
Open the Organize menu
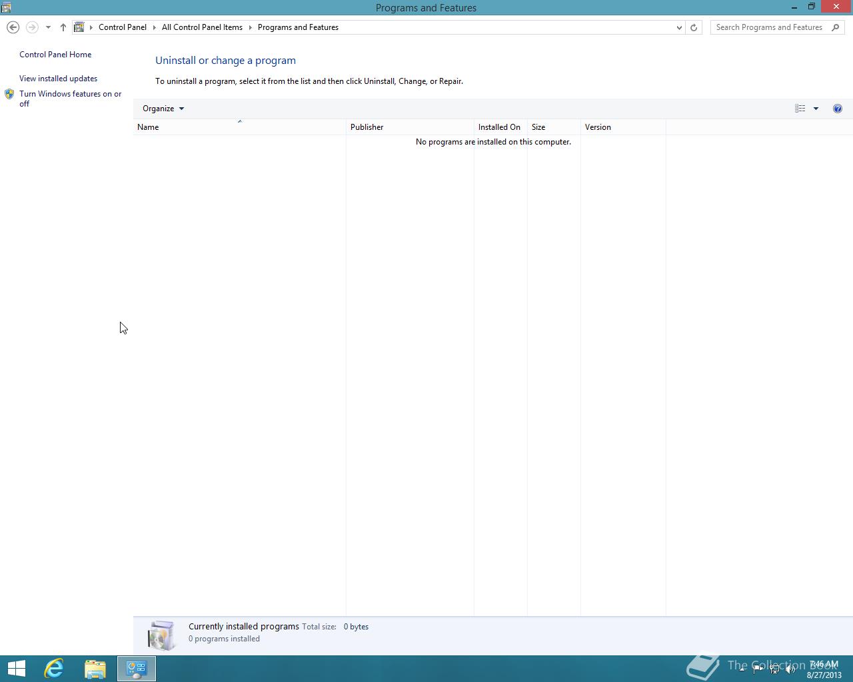click(x=163, y=109)
